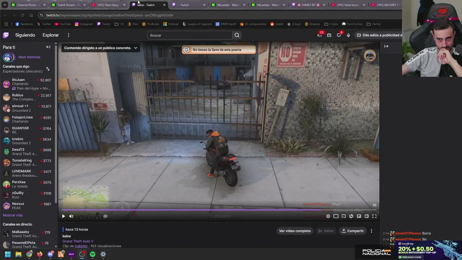Click the Twitch logo home icon
The image size is (462, 260).
[6, 35]
